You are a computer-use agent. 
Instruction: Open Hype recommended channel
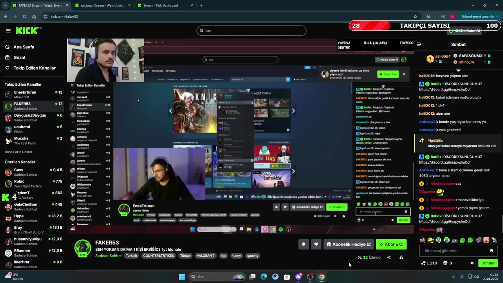33,218
